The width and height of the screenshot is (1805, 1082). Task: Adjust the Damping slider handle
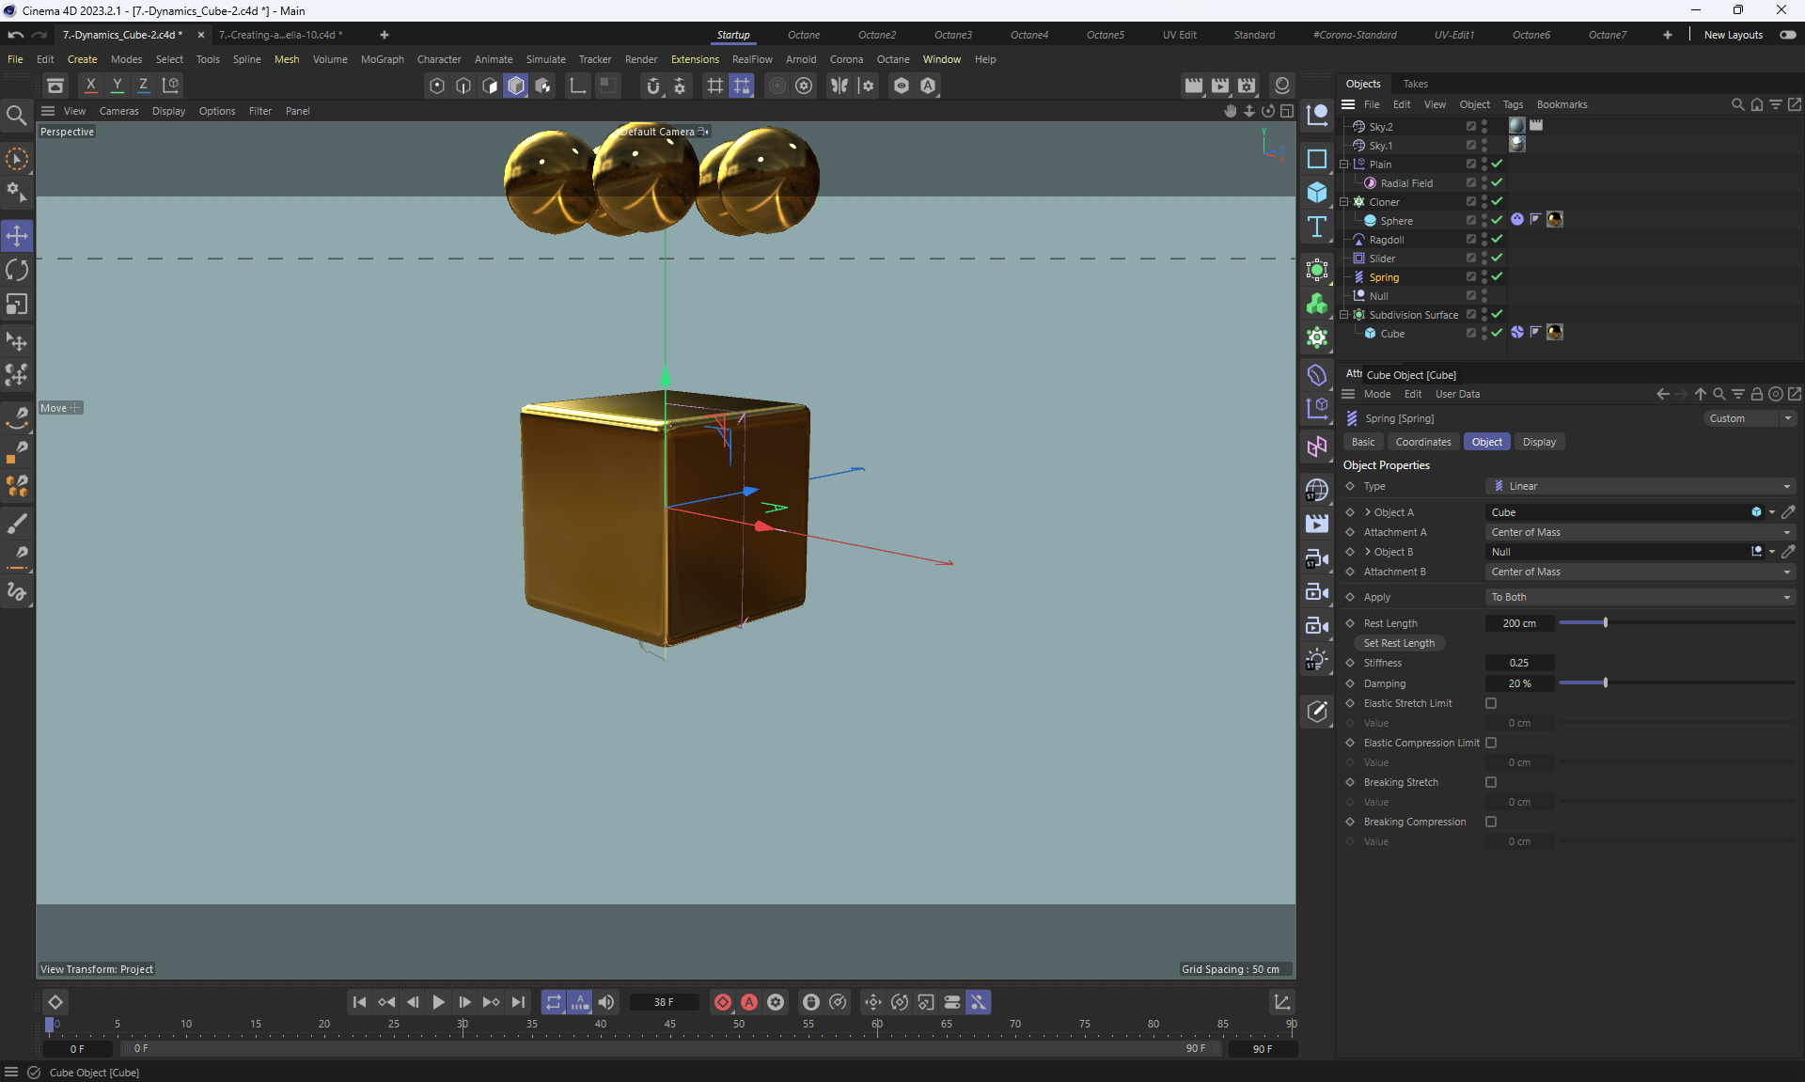[1605, 683]
